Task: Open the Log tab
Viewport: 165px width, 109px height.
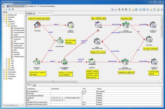Action: click(x=34, y=85)
